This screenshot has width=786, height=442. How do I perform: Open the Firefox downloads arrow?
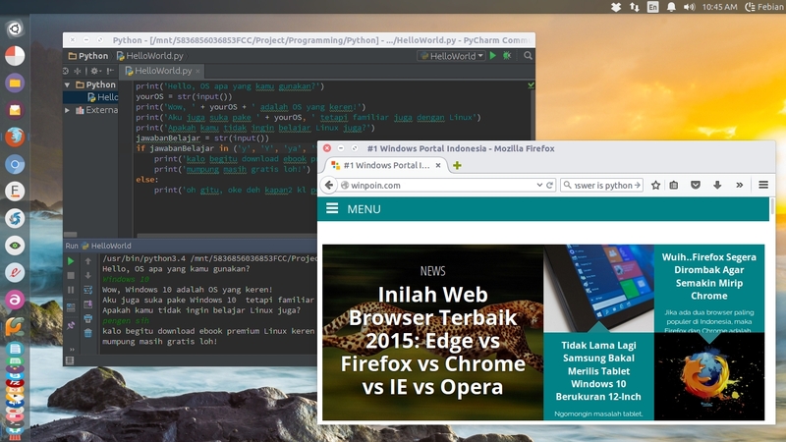(717, 185)
